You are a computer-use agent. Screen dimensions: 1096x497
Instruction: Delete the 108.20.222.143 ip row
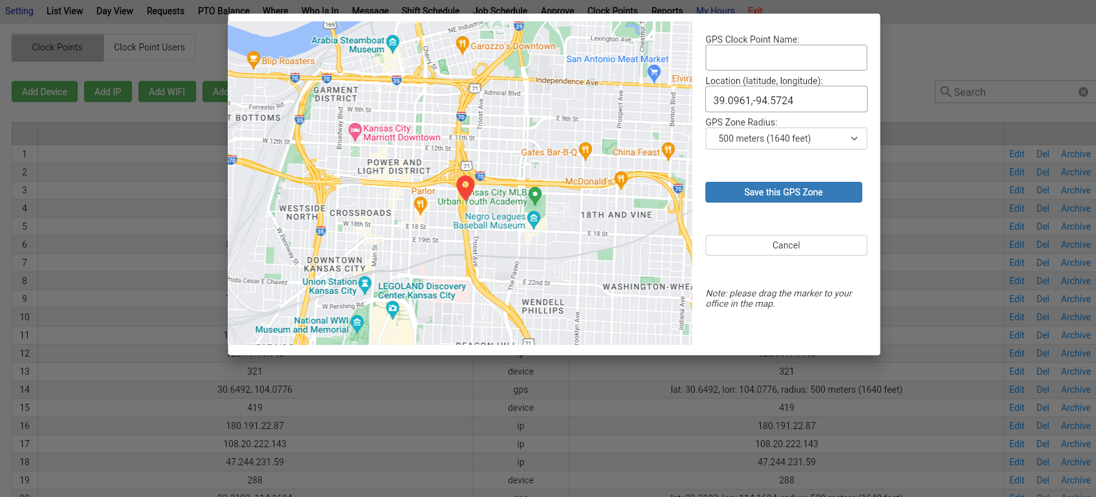click(1042, 444)
